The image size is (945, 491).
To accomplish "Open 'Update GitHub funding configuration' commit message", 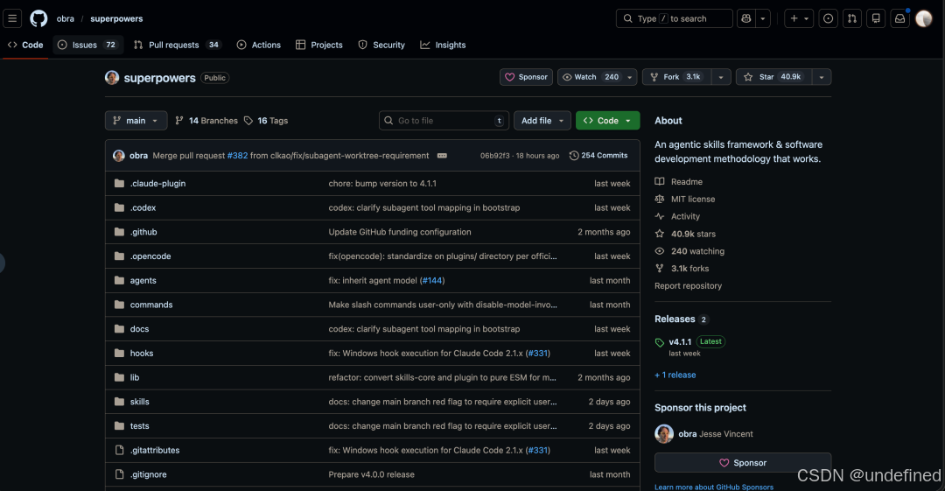I will [400, 232].
